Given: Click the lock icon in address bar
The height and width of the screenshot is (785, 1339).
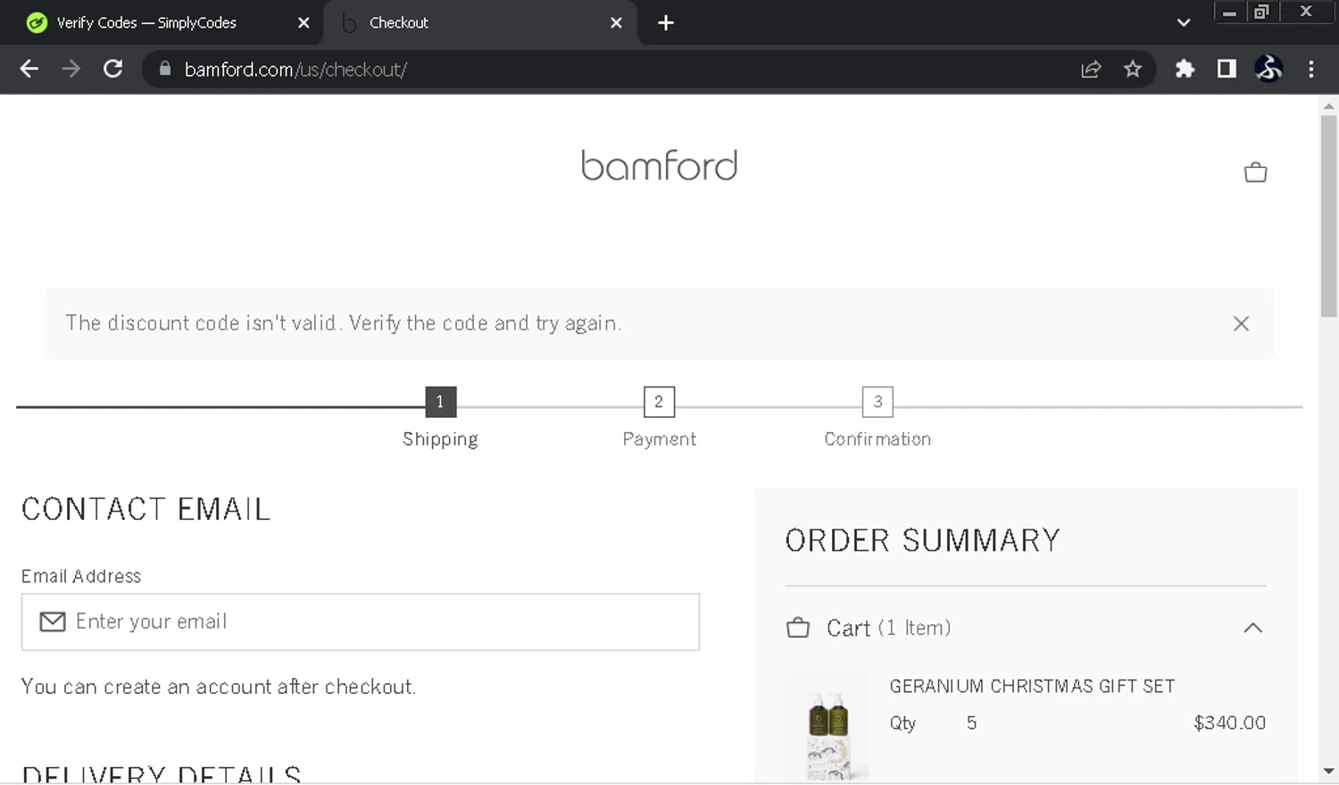Looking at the screenshot, I should pyautogui.click(x=164, y=69).
